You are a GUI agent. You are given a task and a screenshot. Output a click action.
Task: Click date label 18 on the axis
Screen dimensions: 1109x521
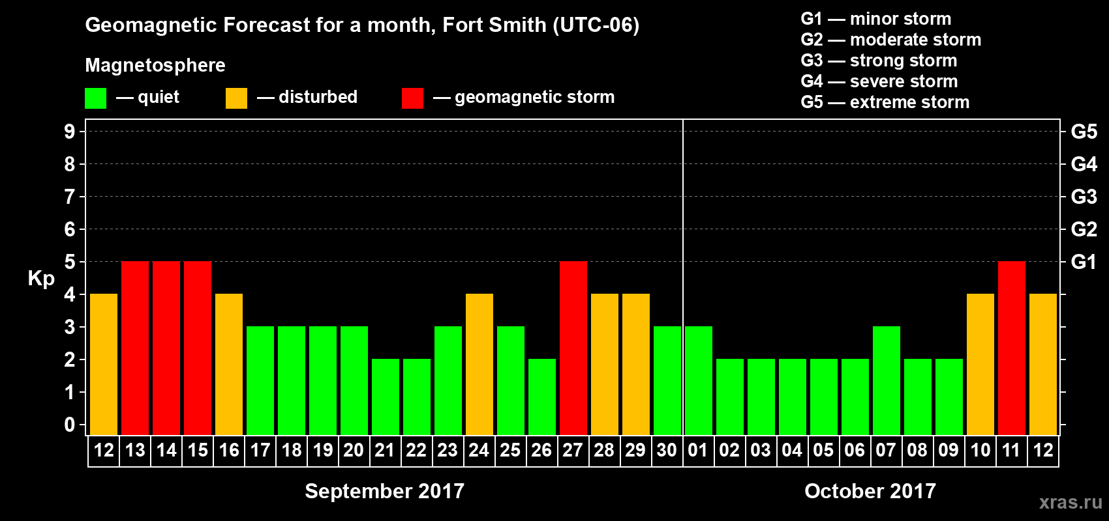click(292, 450)
